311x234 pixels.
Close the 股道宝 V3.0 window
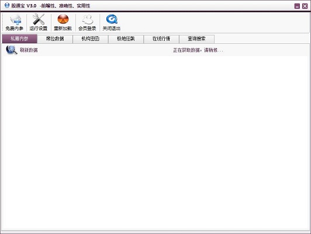[x=305, y=6]
